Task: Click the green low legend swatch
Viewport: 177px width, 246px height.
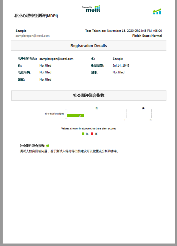Action: pos(83,134)
